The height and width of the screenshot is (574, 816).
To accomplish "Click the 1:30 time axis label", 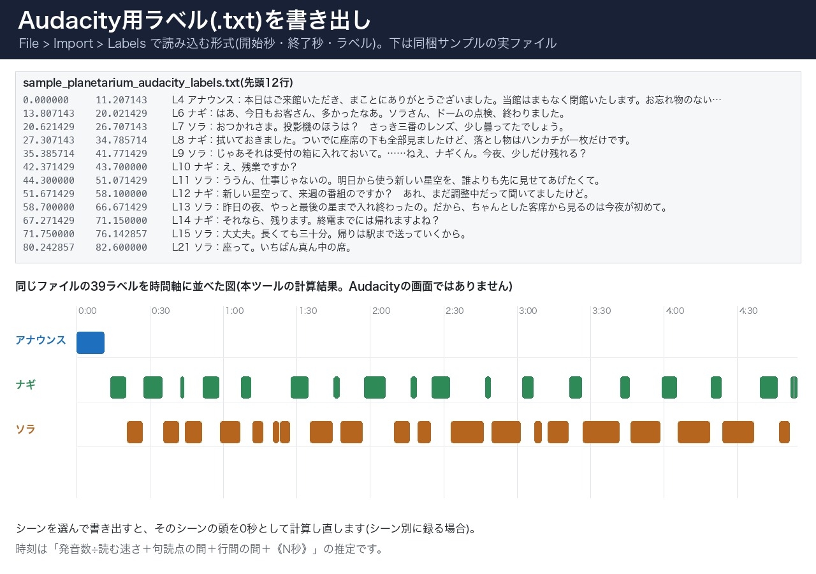I will 308,311.
